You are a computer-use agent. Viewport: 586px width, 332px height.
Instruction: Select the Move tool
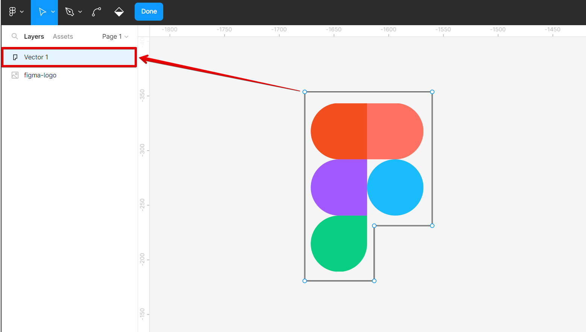[42, 12]
